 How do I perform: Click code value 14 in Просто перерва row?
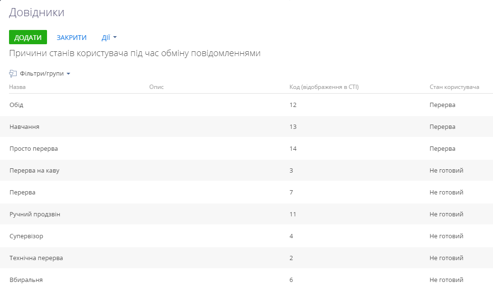click(293, 149)
